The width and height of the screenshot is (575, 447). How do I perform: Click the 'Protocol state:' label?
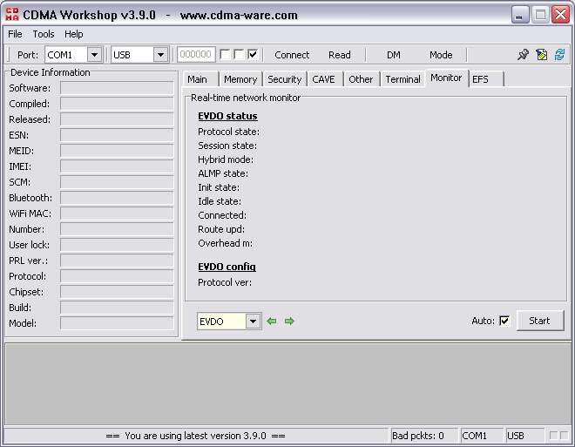(x=229, y=132)
